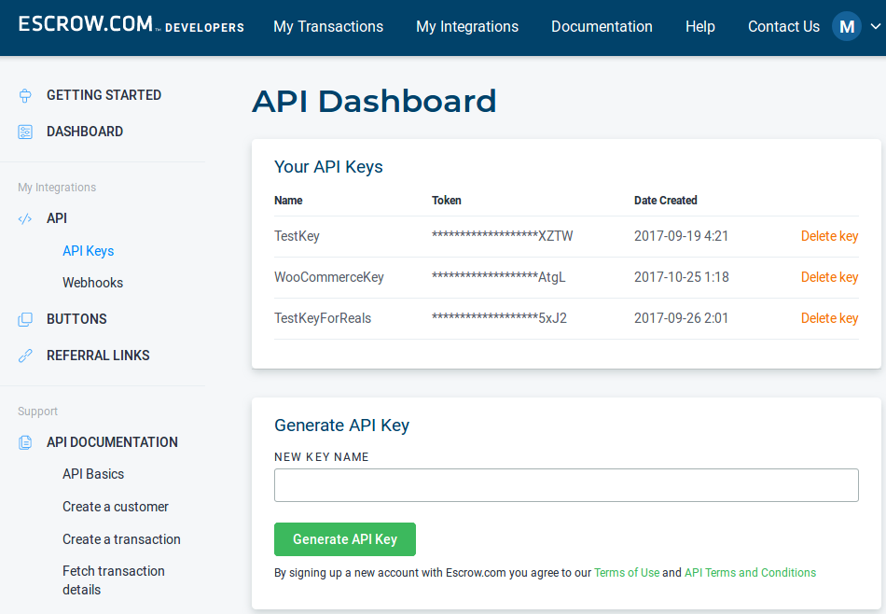
Task: Click the Referral Links chain icon
Action: point(24,355)
